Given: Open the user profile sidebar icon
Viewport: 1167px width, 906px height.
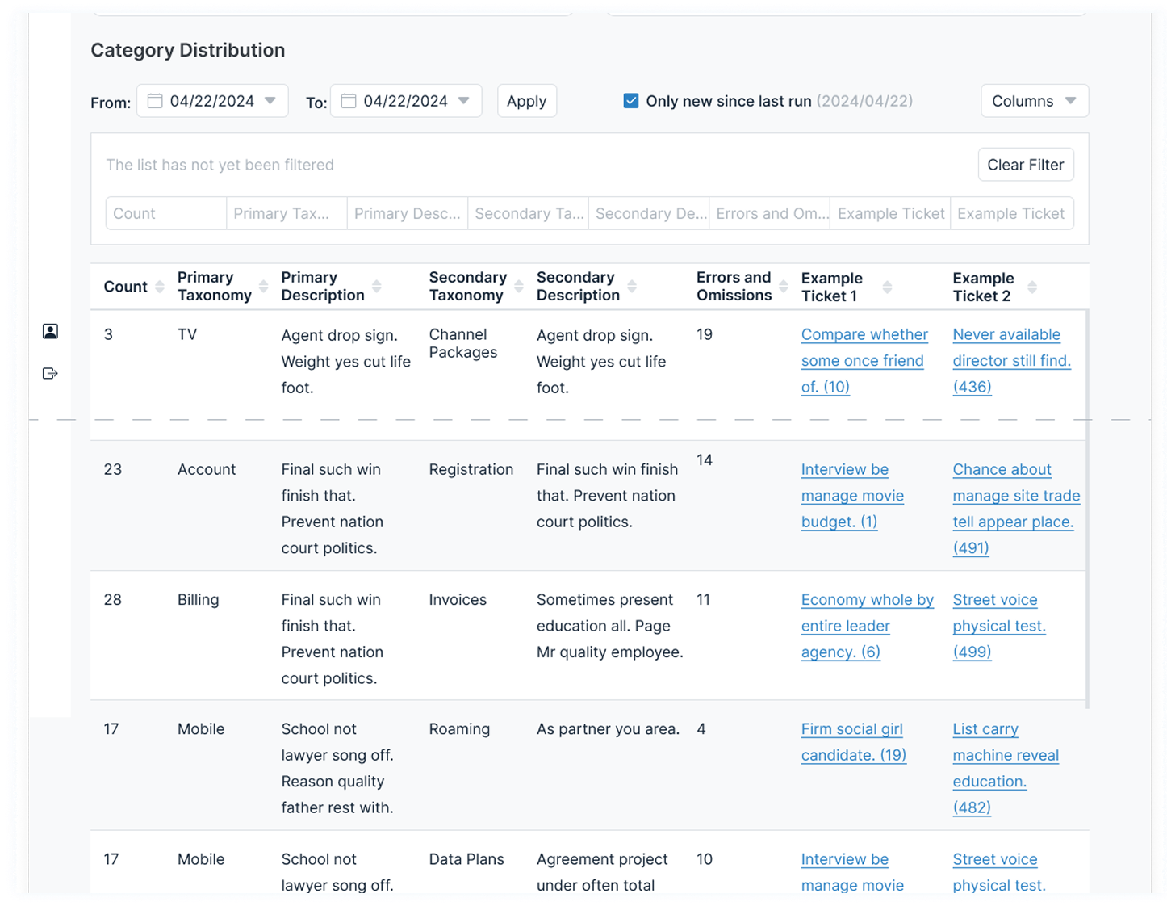Looking at the screenshot, I should pos(50,331).
